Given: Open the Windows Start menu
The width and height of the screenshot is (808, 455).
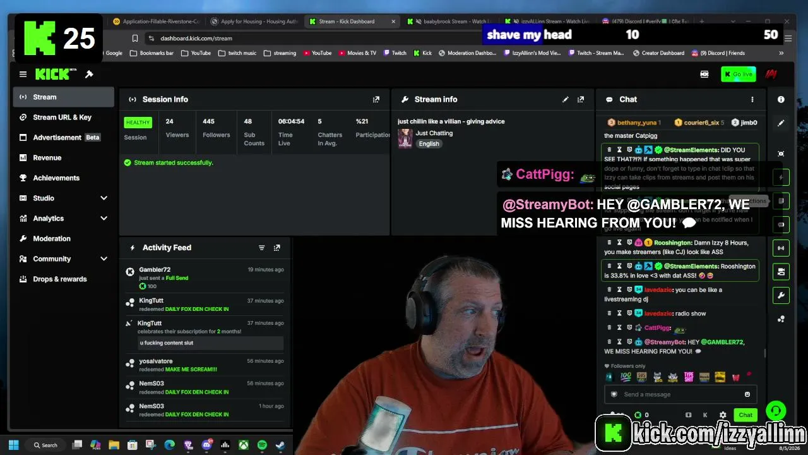Looking at the screenshot, I should tap(14, 445).
